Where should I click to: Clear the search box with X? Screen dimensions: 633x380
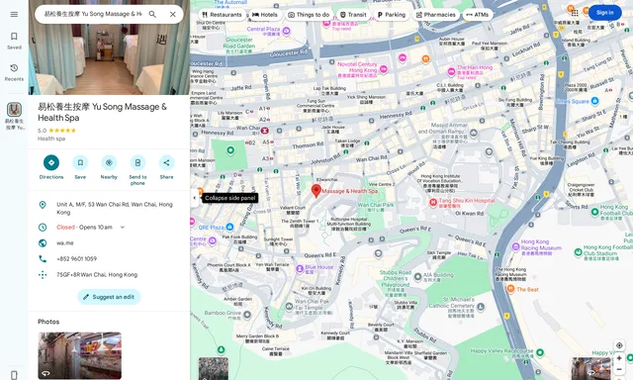(x=173, y=14)
